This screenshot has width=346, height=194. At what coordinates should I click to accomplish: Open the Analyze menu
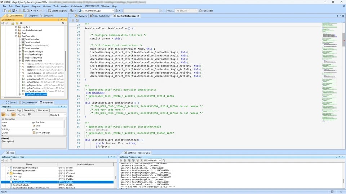pyautogui.click(x=65, y=6)
